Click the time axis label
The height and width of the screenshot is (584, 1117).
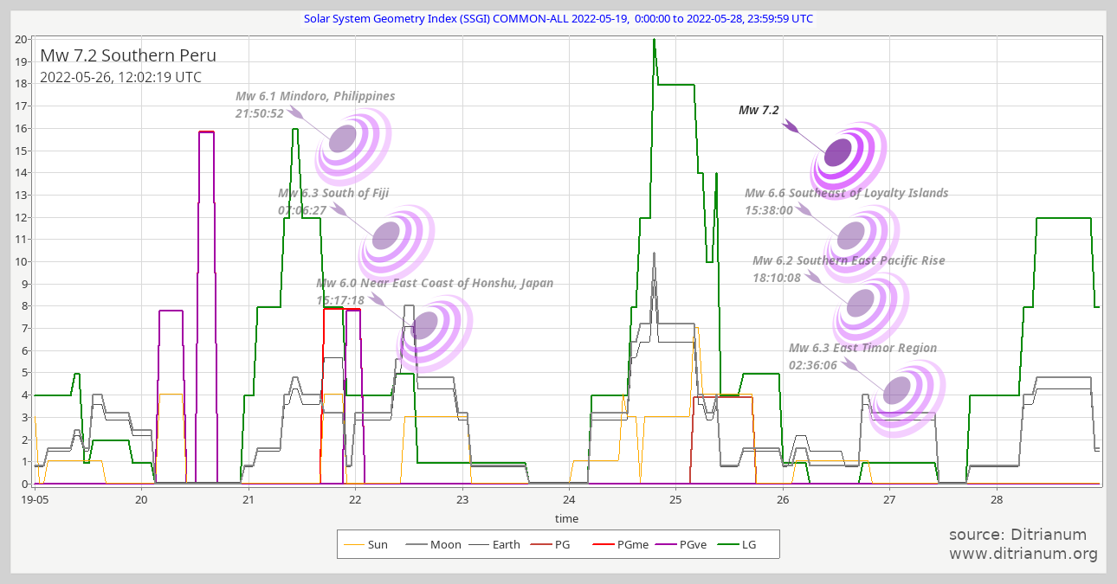567,518
